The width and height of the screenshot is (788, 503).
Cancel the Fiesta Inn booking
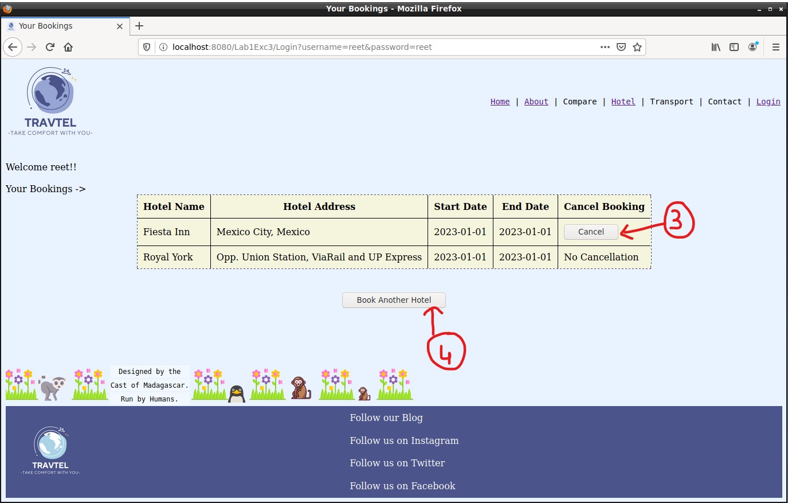pyautogui.click(x=591, y=232)
